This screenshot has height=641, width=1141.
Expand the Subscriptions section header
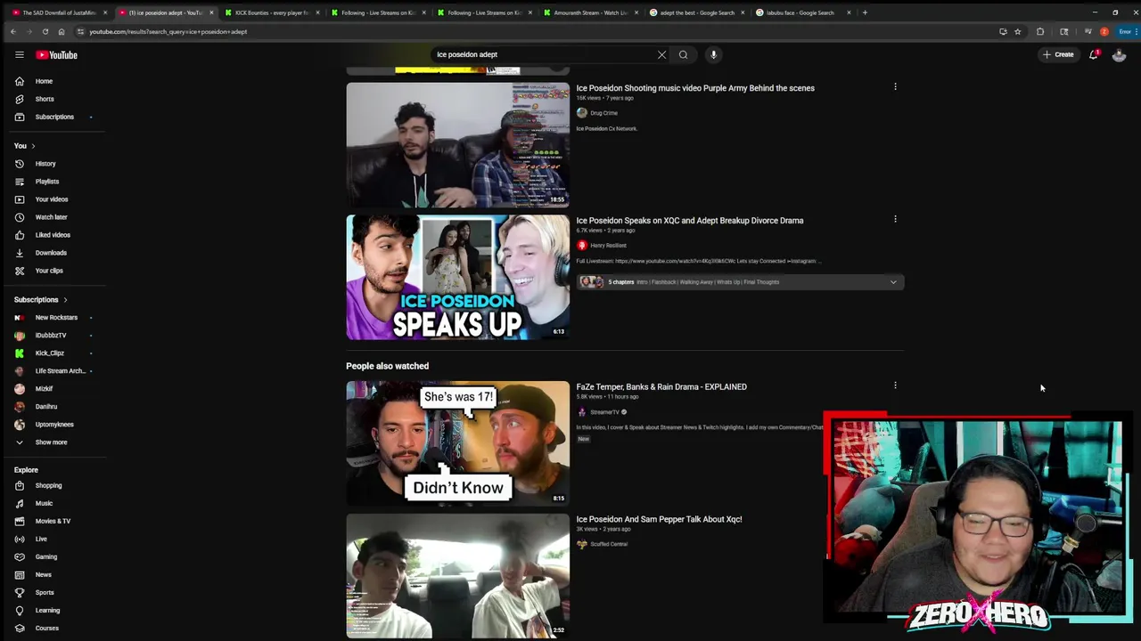coord(40,300)
